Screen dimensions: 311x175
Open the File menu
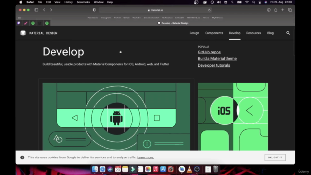click(x=40, y=2)
